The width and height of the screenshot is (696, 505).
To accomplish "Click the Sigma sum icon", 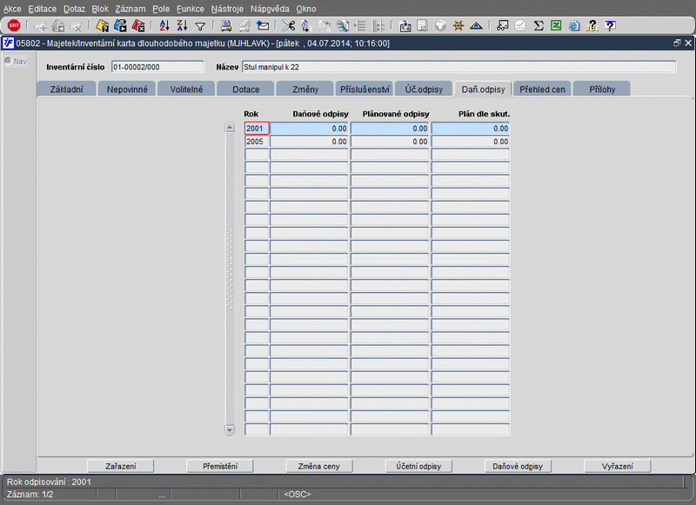I will click(539, 26).
